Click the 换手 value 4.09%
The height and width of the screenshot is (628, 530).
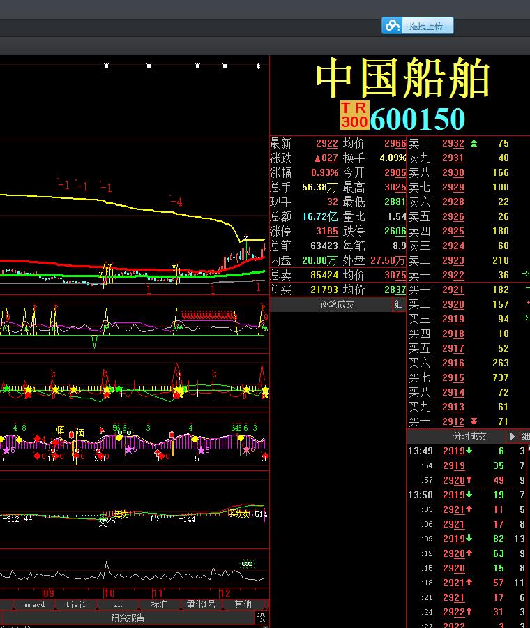tap(393, 158)
